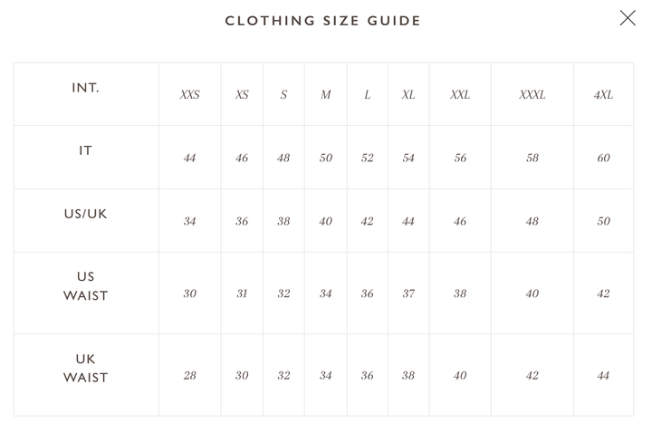Click the M international size cell
Image resolution: width=652 pixels, height=433 pixels.
(325, 95)
